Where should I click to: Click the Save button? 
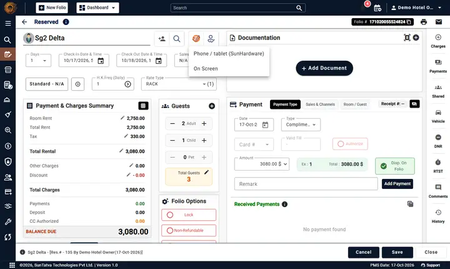click(397, 252)
